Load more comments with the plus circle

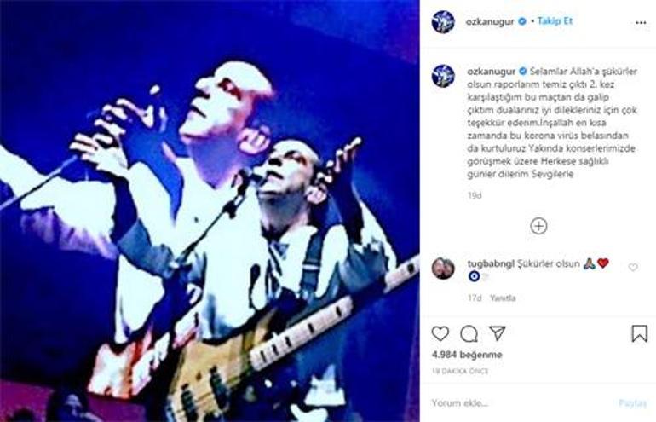point(538,226)
